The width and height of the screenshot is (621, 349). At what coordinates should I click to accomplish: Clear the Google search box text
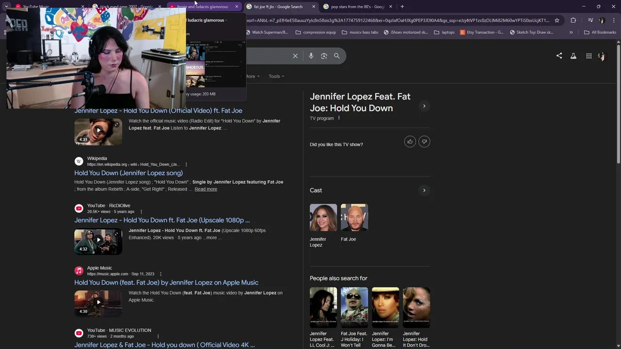pos(295,56)
